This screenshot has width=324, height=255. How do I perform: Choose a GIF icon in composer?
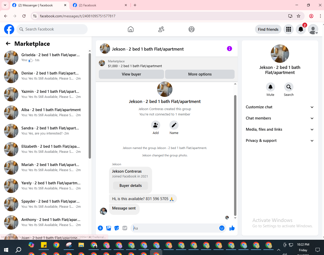125,228
